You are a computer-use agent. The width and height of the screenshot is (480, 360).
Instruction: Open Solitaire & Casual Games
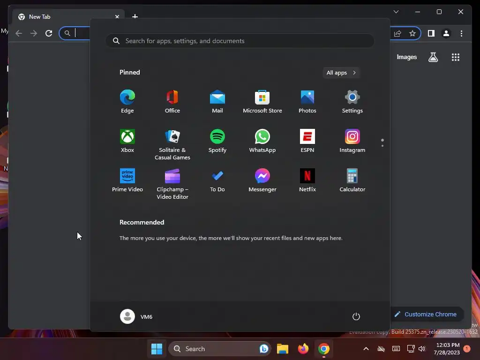click(172, 144)
